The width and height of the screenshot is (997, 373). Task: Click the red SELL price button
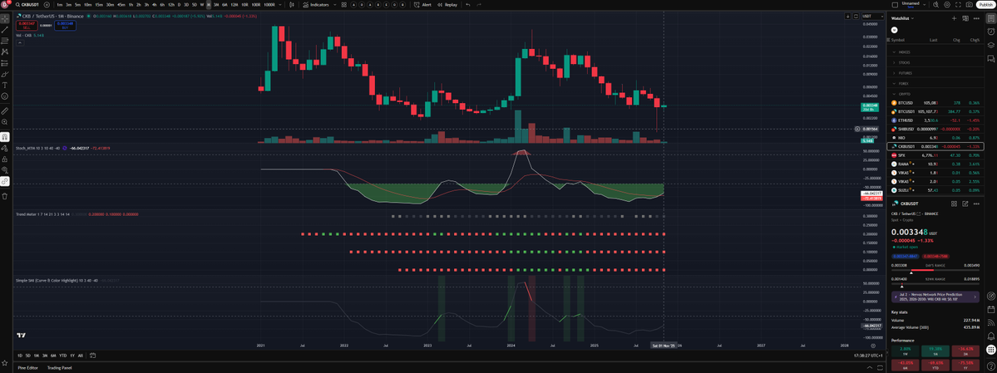tap(27, 25)
